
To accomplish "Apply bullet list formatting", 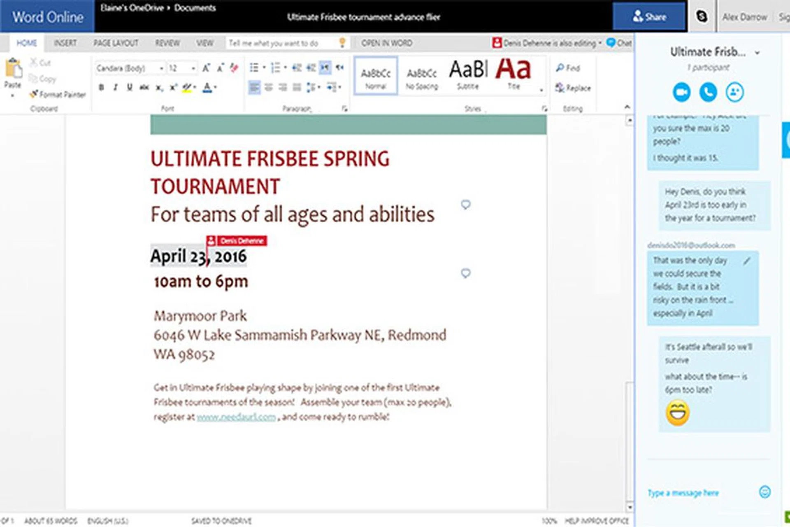I will coord(254,68).
